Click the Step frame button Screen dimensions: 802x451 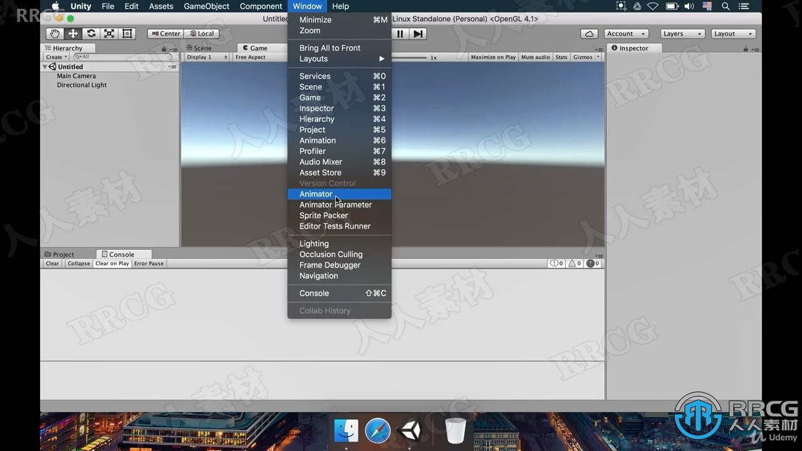(x=419, y=34)
